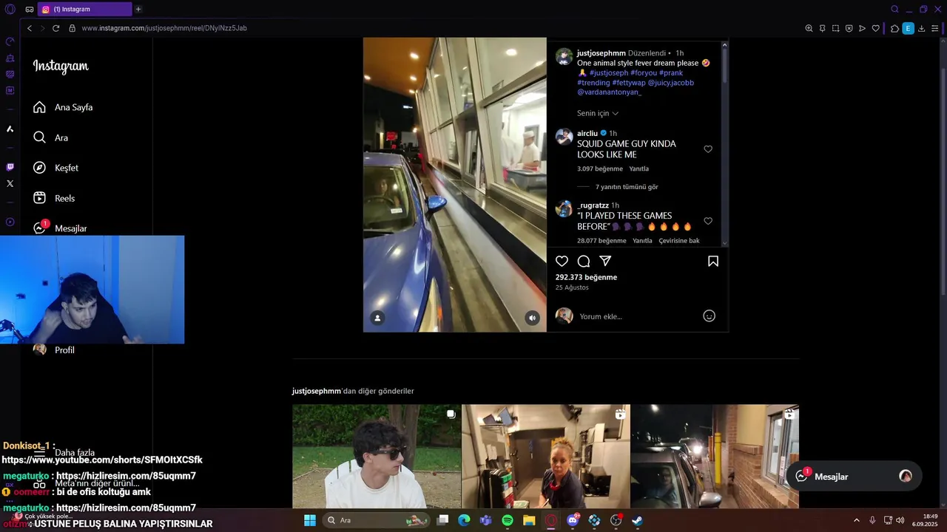Toggle the ad blocker shield icon
Viewport: 947px width, 532px height.
pyautogui.click(x=849, y=28)
